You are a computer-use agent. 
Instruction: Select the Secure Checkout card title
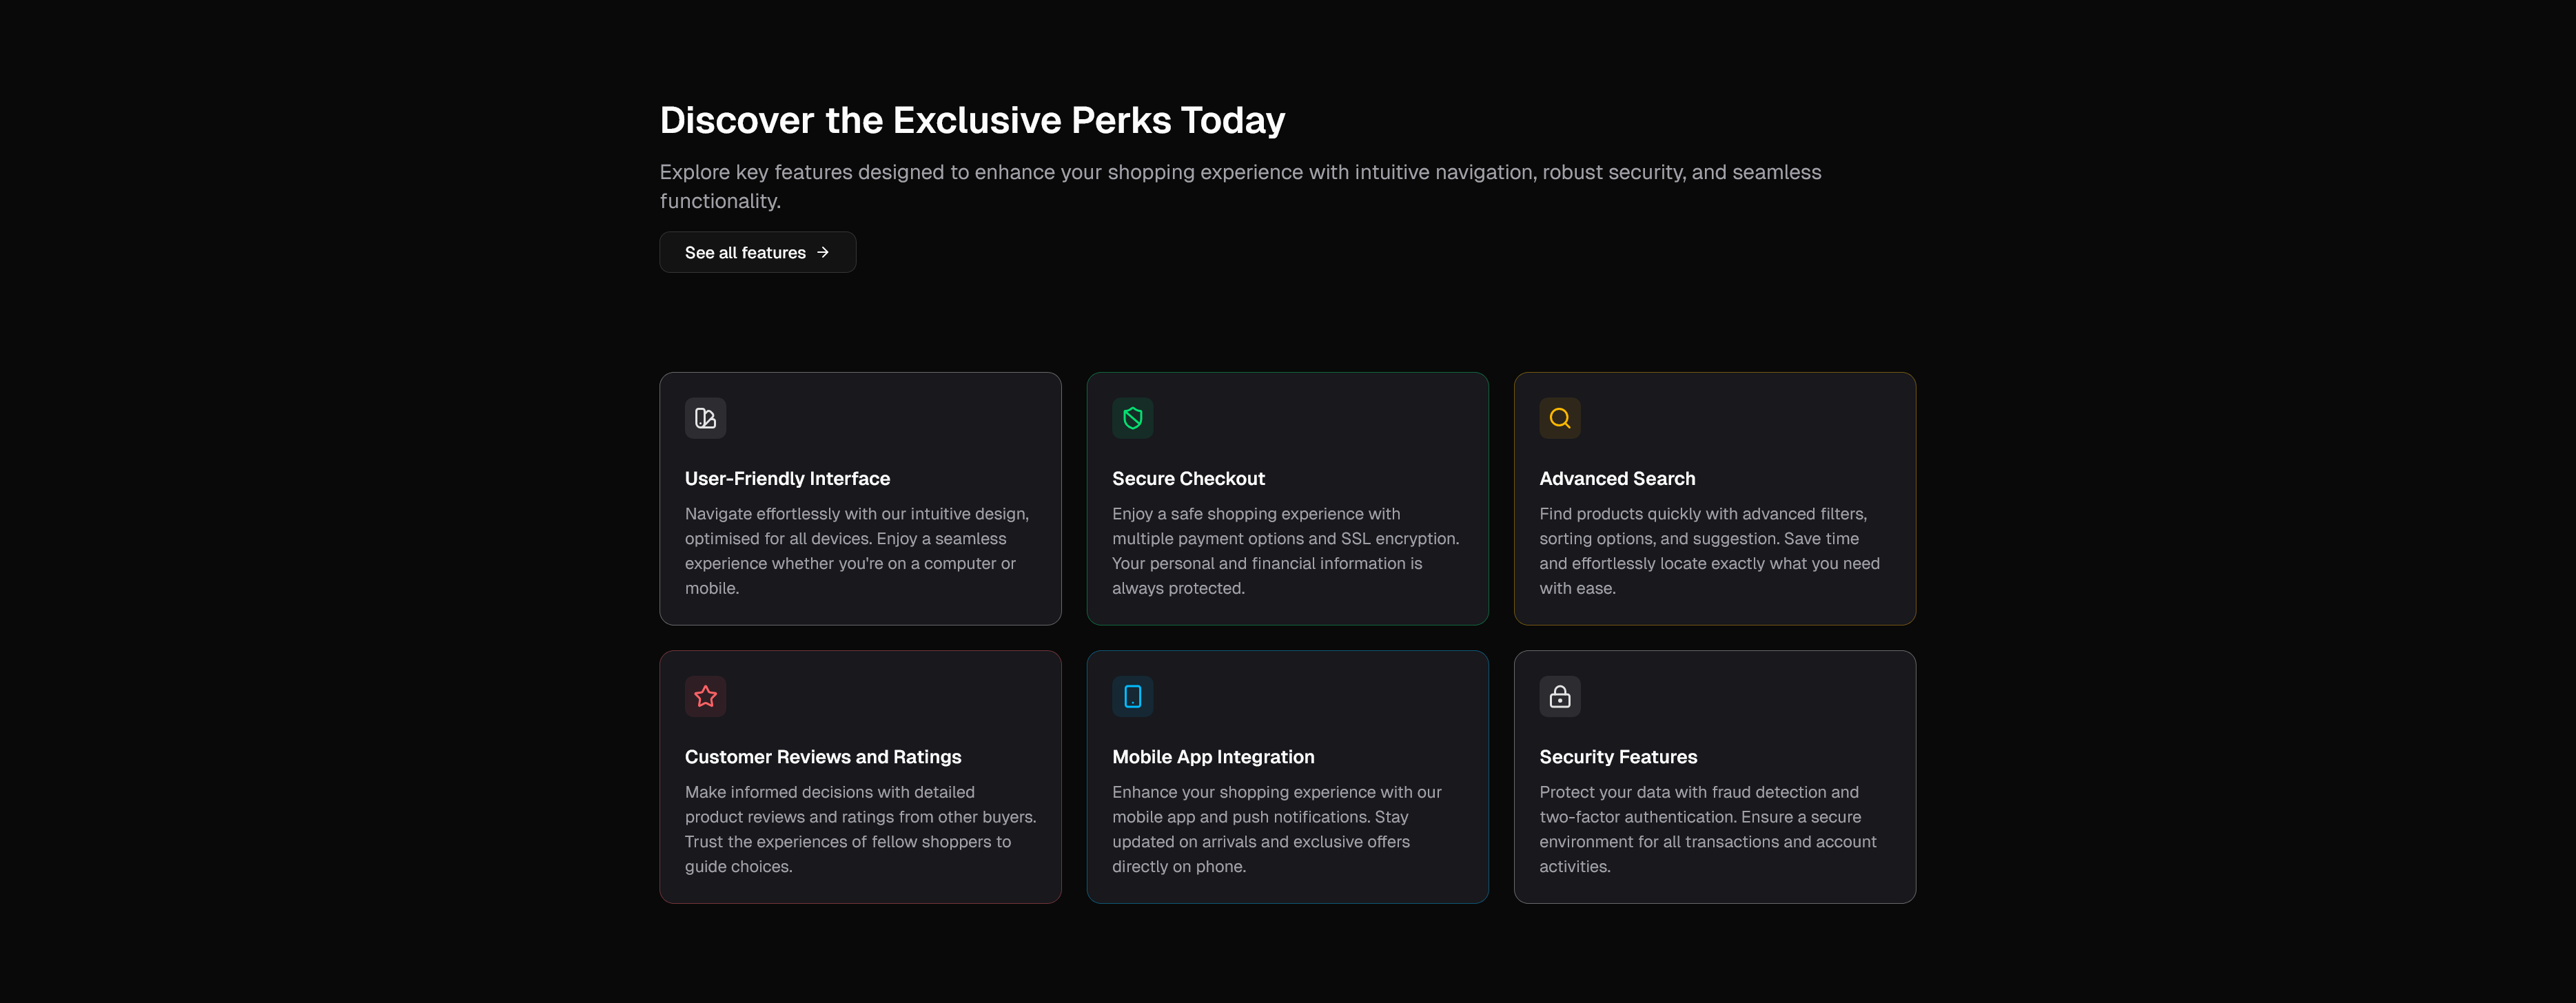click(x=1188, y=478)
